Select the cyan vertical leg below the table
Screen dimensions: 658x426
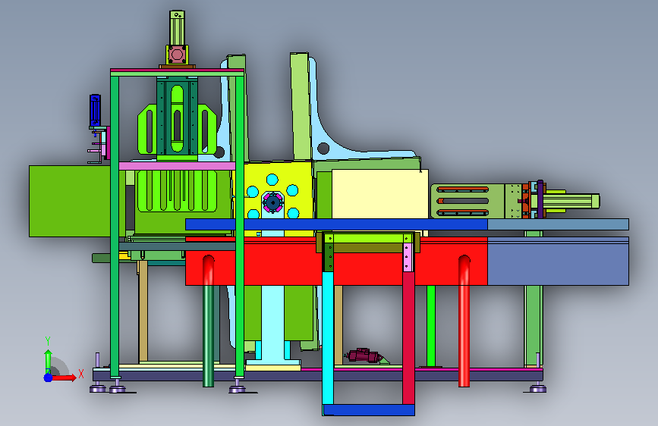pos(328,337)
